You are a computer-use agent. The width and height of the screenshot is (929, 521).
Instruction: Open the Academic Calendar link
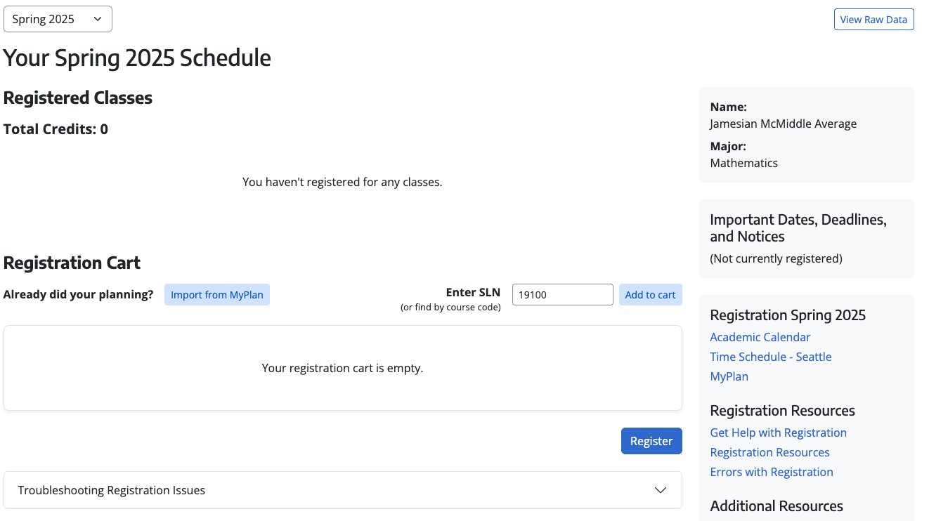760,337
